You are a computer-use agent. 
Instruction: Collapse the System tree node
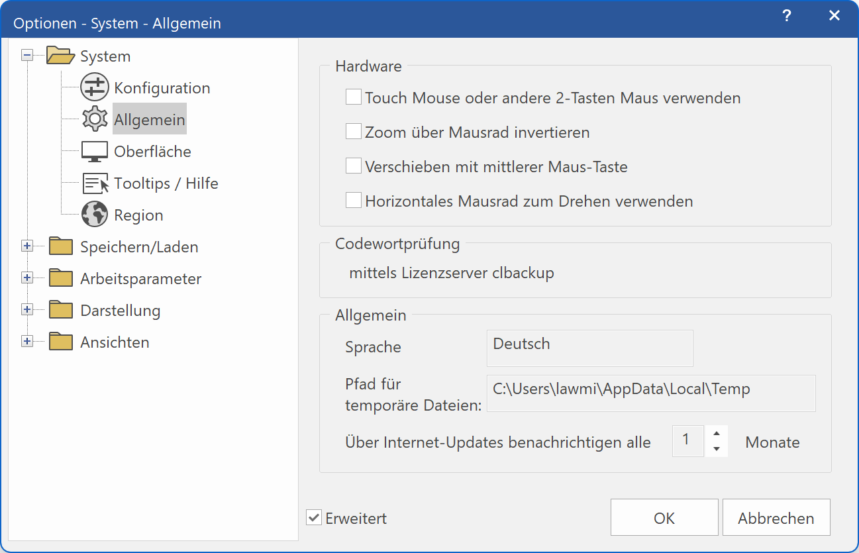point(27,56)
